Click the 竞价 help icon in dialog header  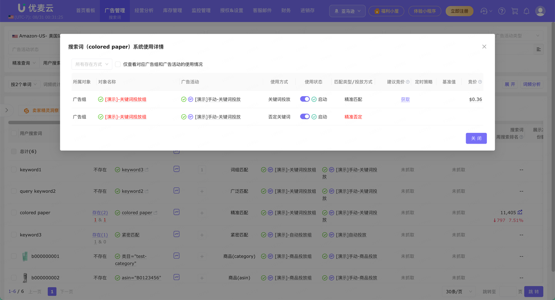[x=480, y=82]
